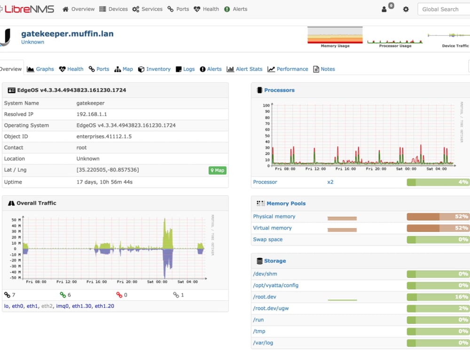
Task: Open the /var/log storage link
Action: coord(263,343)
